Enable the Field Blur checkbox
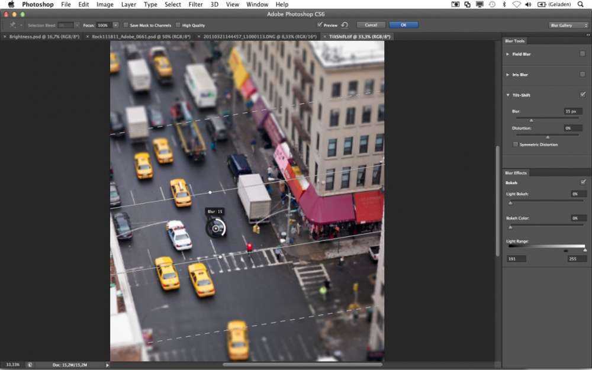Screen dimensions: 592x370 (583, 54)
